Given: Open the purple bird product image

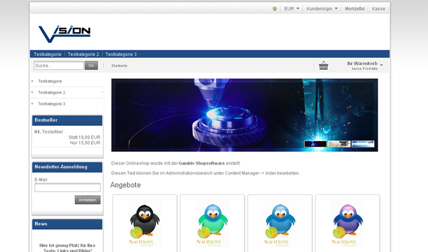Looking at the screenshot, I should (x=347, y=224).
